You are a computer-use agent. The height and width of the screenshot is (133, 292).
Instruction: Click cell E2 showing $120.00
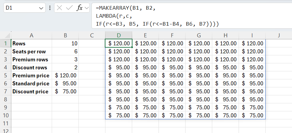click(x=145, y=51)
